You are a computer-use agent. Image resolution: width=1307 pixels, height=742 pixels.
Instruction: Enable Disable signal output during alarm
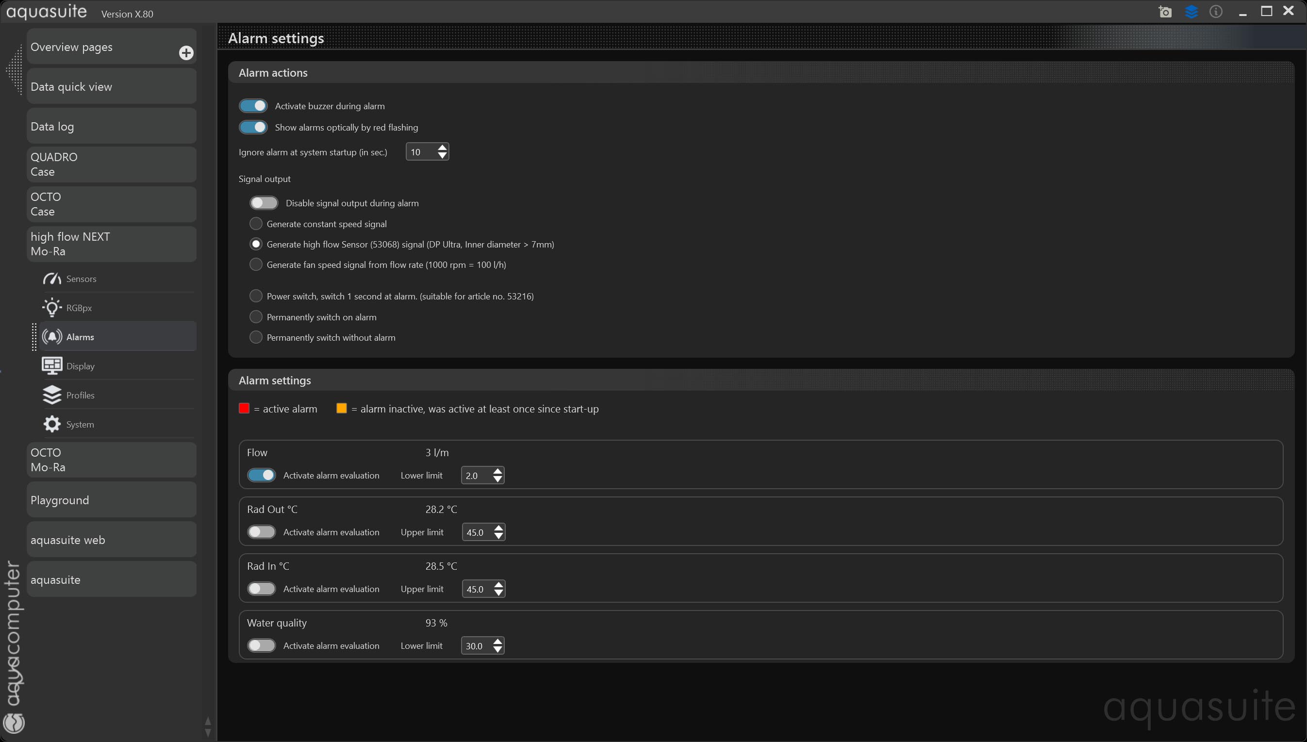pyautogui.click(x=264, y=203)
